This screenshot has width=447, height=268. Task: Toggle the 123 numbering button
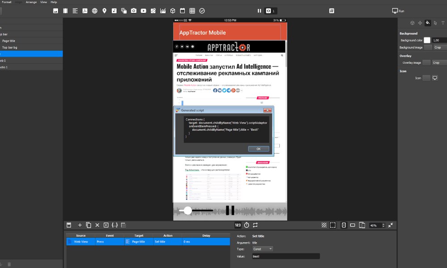tap(238, 225)
